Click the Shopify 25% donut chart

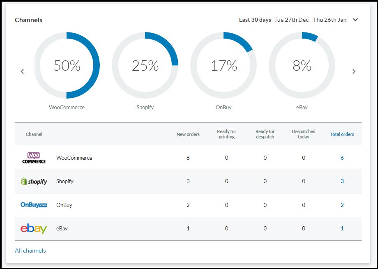(x=145, y=65)
